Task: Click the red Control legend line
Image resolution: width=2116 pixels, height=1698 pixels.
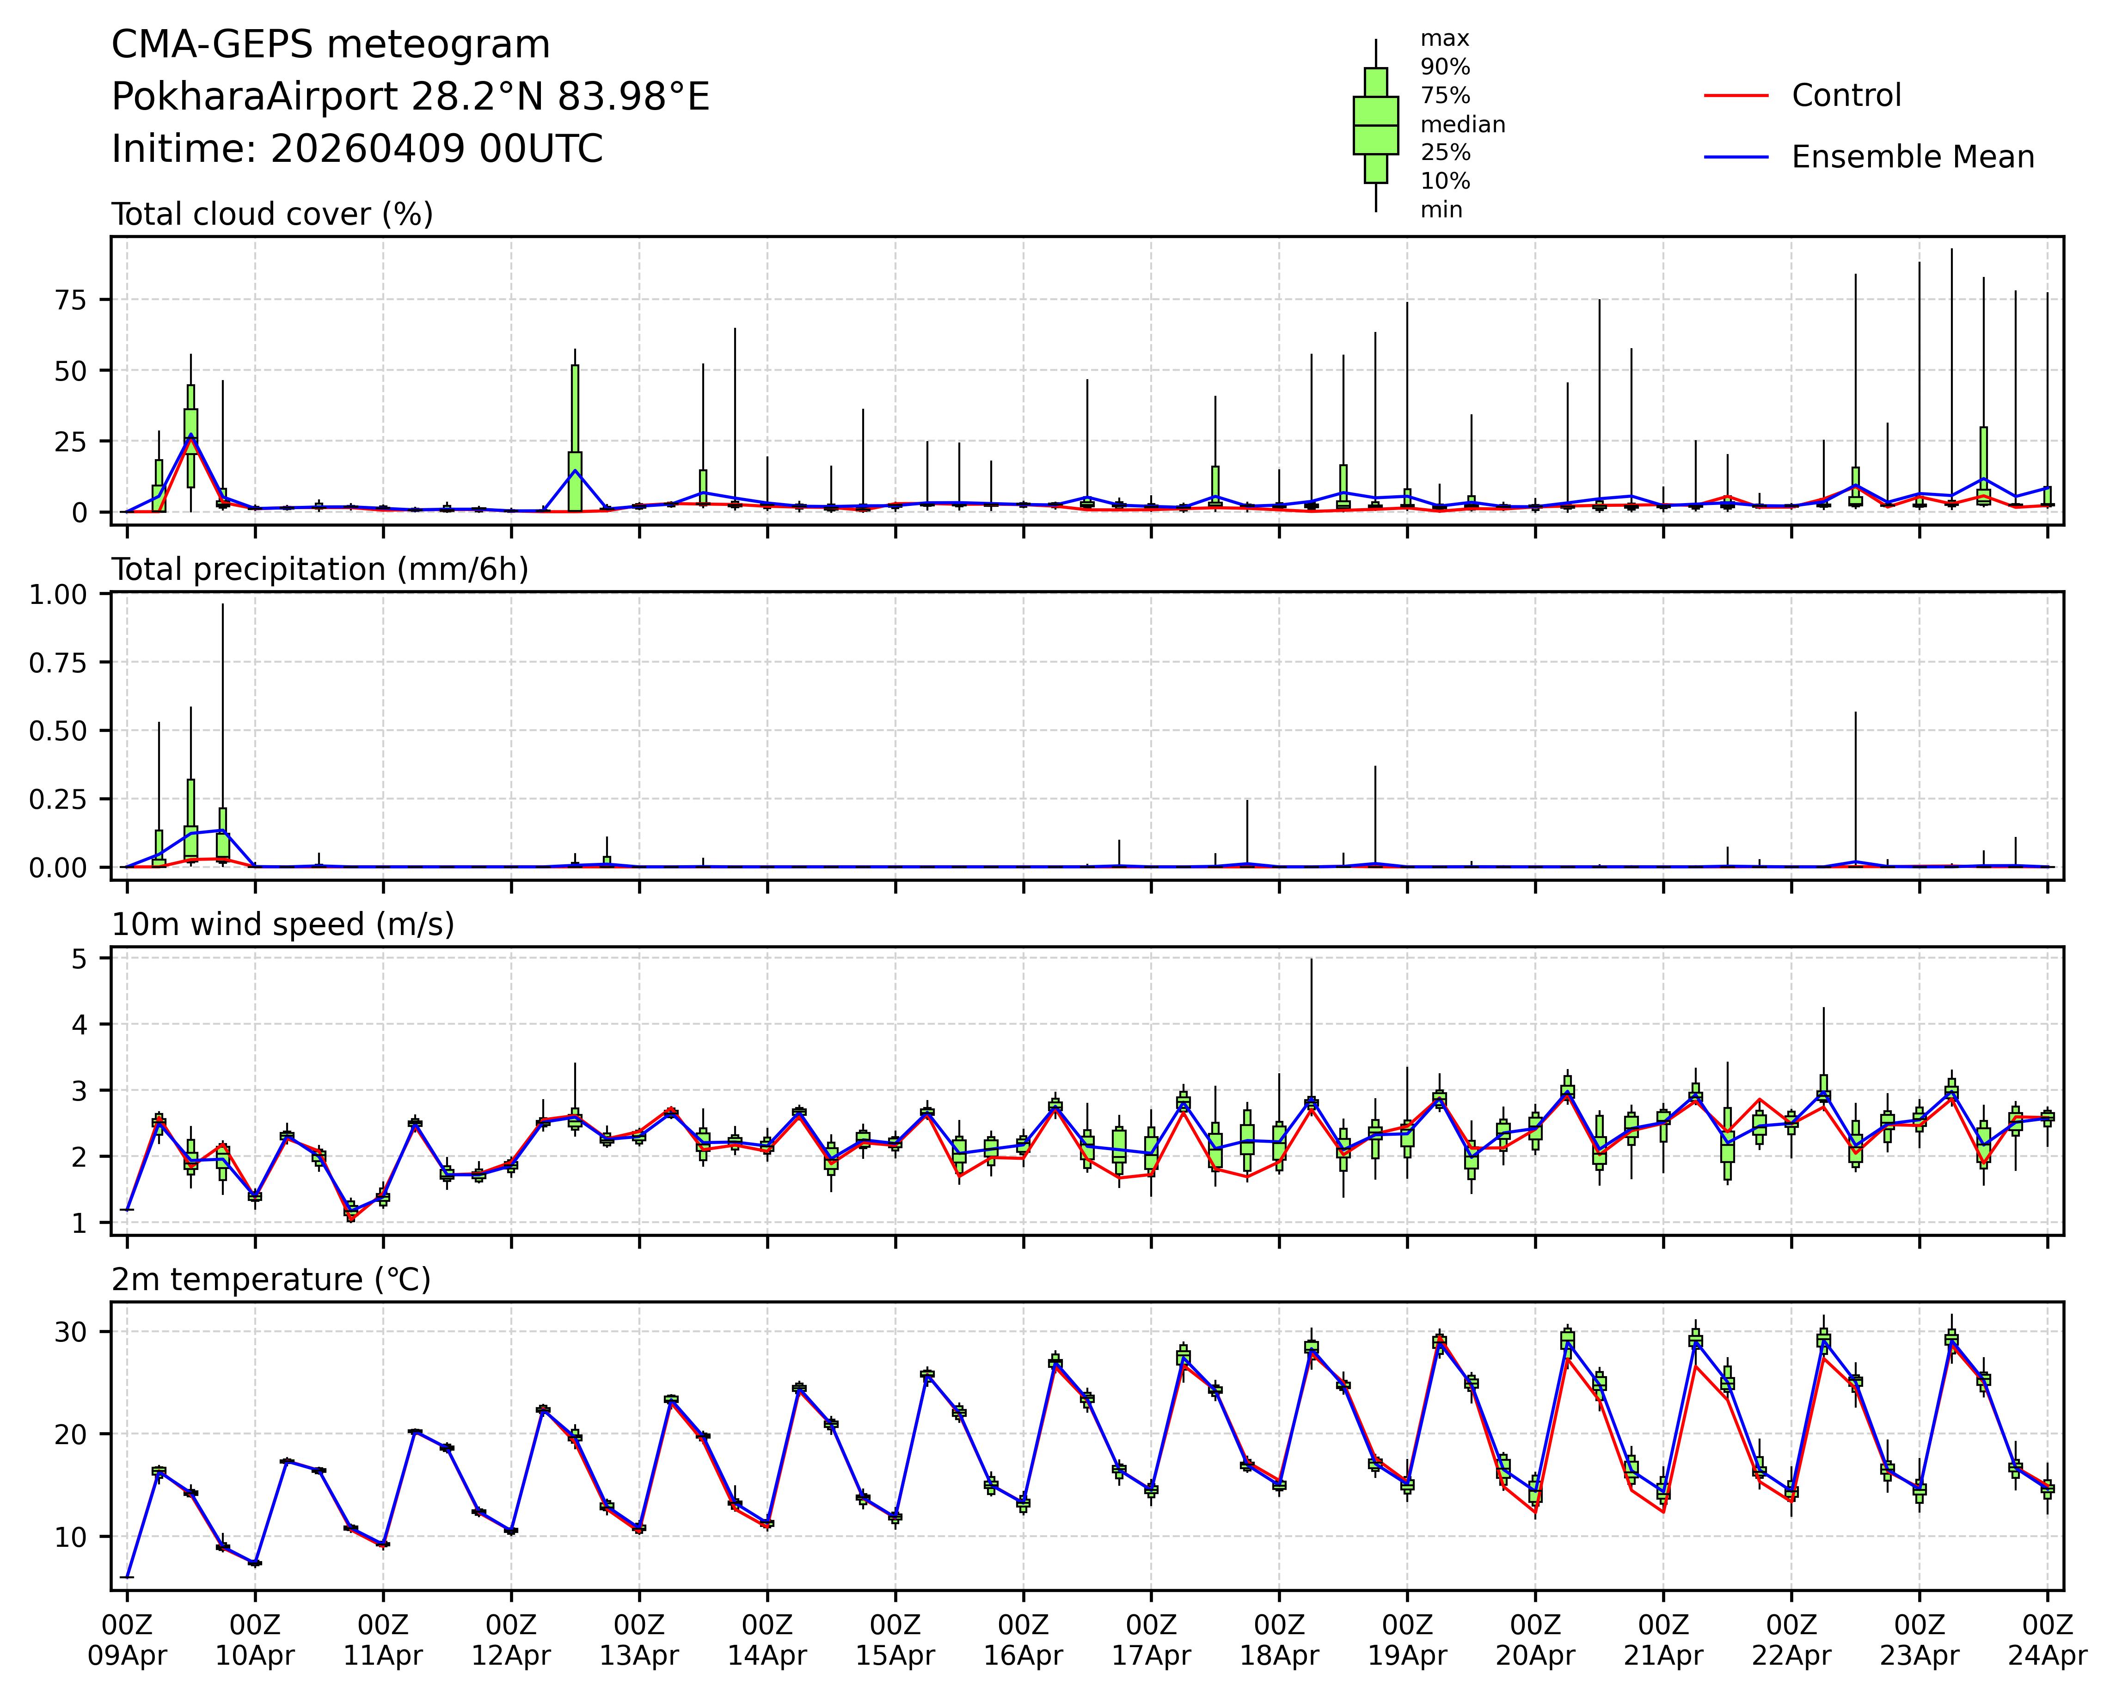Action: click(1735, 96)
